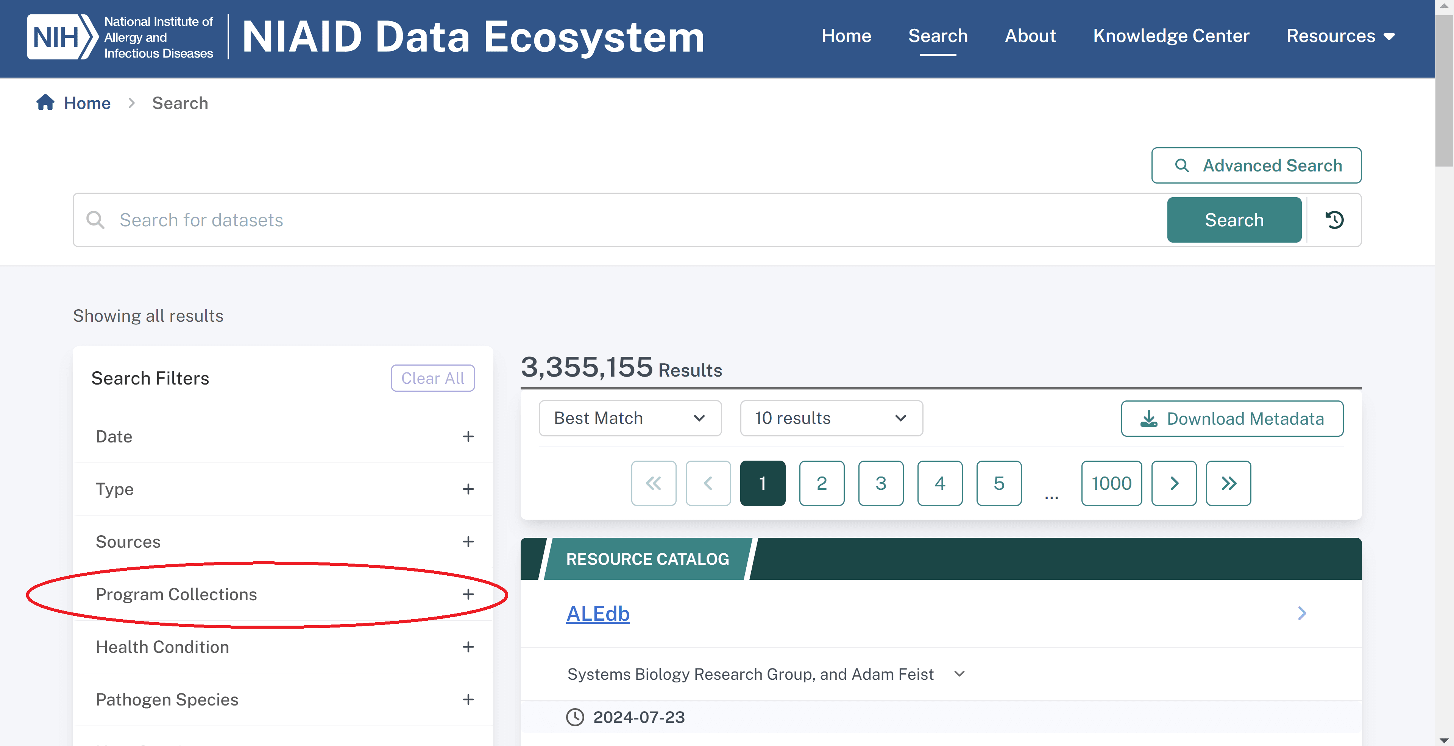Click previous page arrow button
This screenshot has width=1454, height=746.
pos(708,483)
